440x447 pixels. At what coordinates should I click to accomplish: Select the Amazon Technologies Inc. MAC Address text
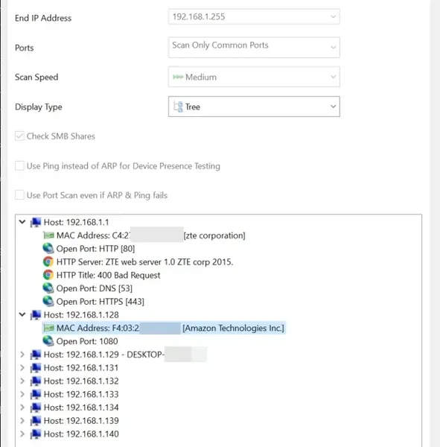pos(170,328)
